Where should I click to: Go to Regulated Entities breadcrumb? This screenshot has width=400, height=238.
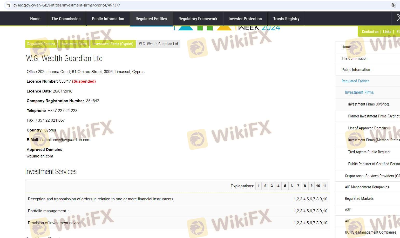point(41,44)
